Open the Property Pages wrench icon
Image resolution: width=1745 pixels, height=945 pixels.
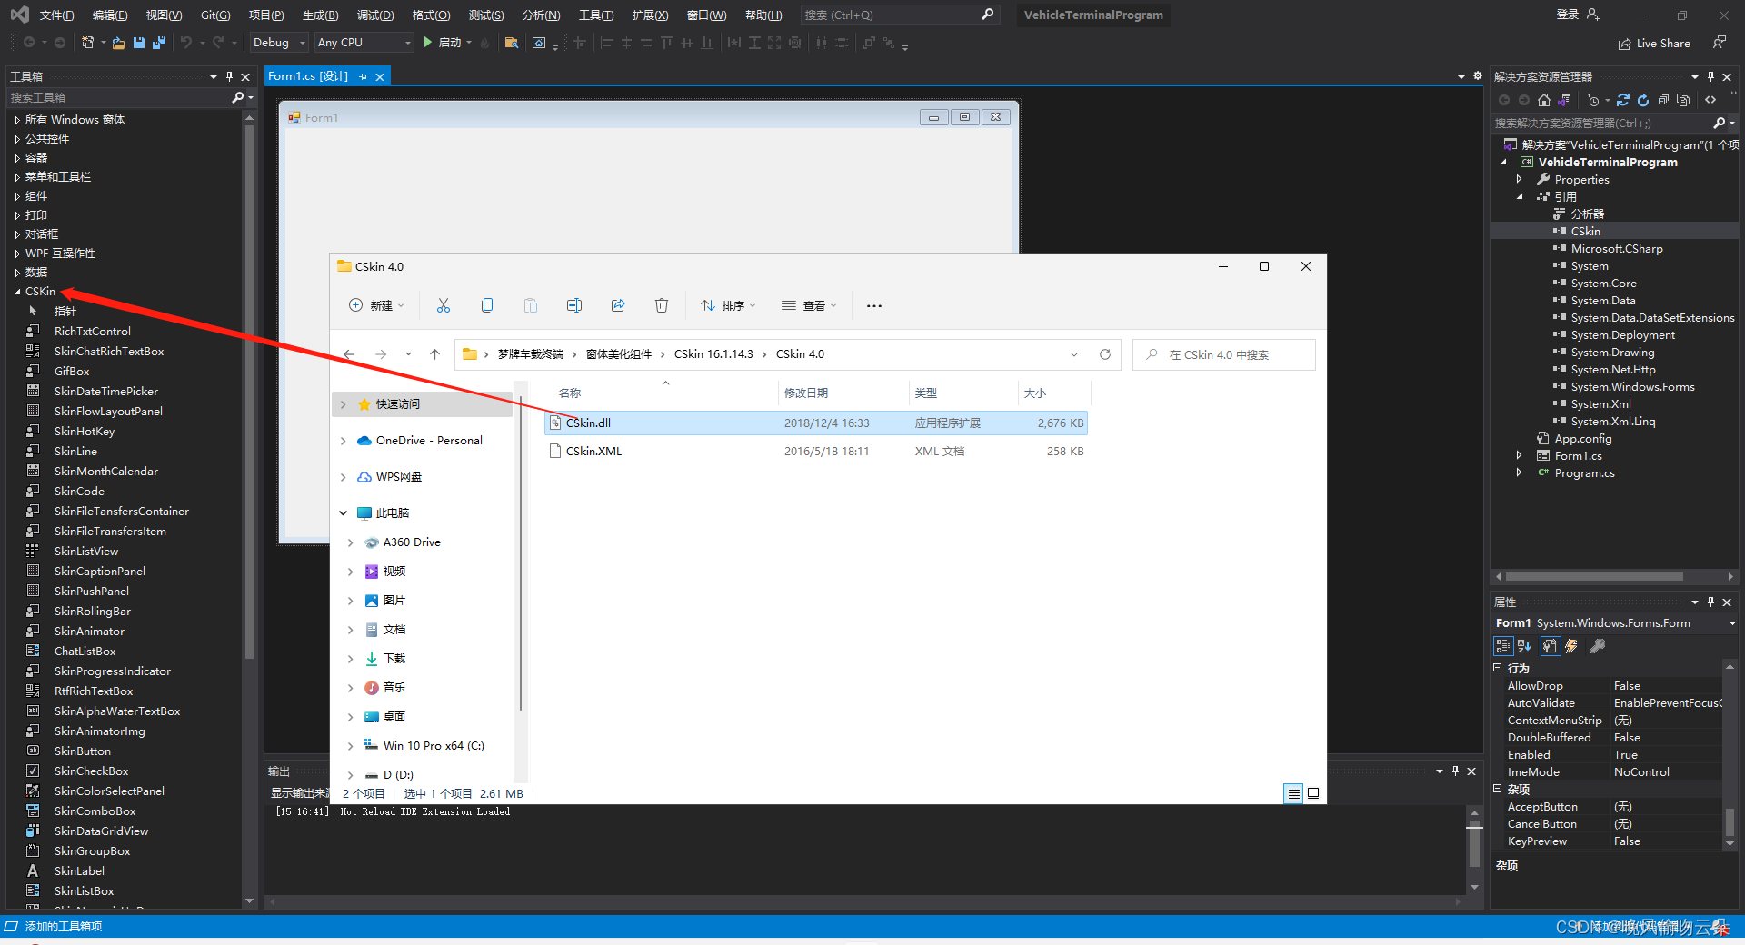pyautogui.click(x=1551, y=646)
